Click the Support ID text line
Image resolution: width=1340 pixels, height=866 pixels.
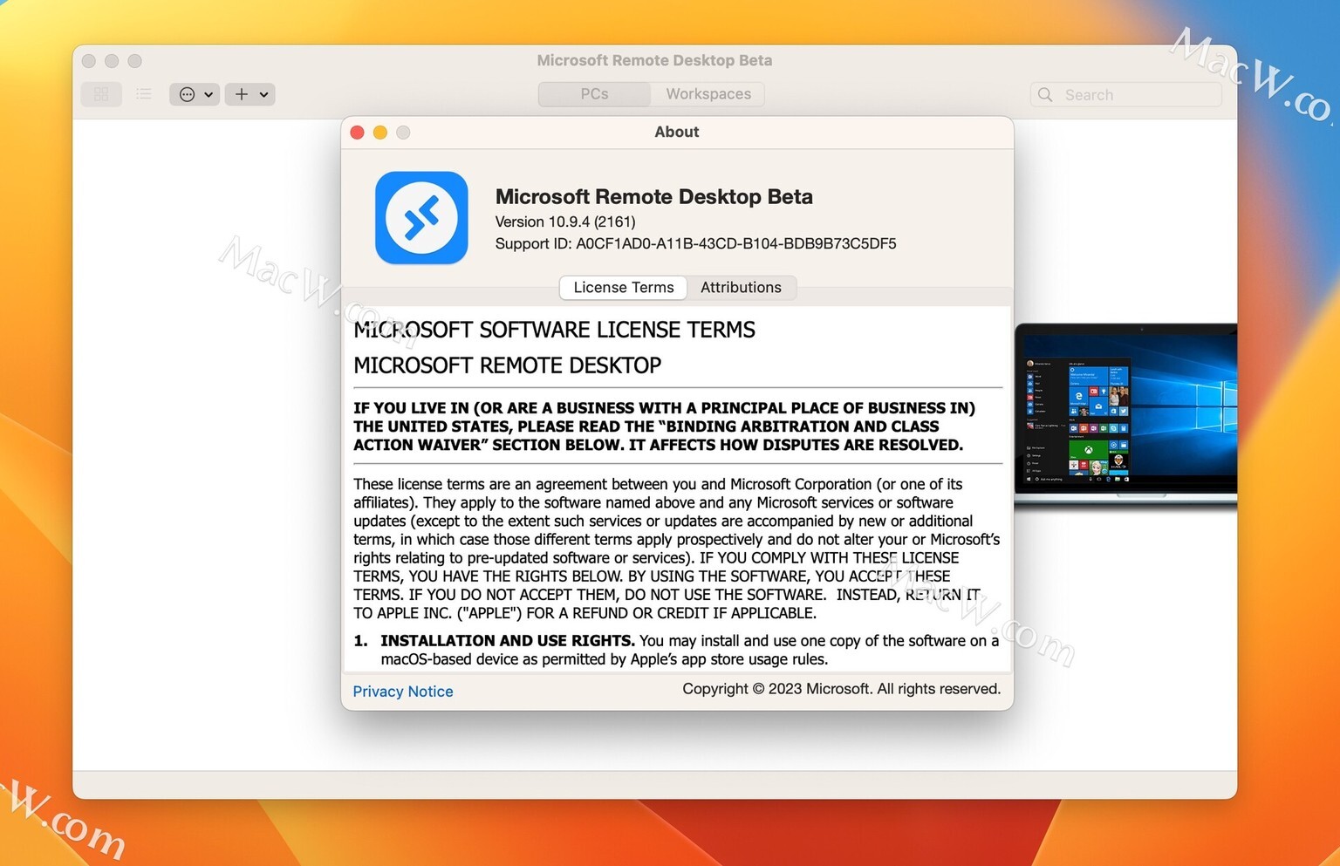[695, 243]
